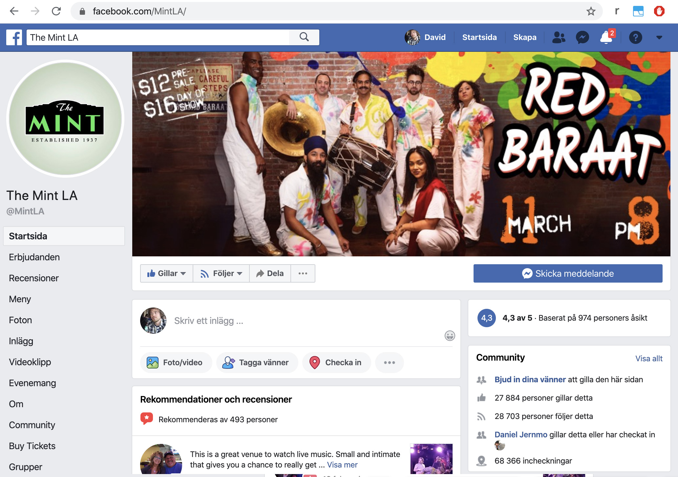This screenshot has height=477, width=678.
Task: Open David's profile in top bar
Action: point(425,37)
